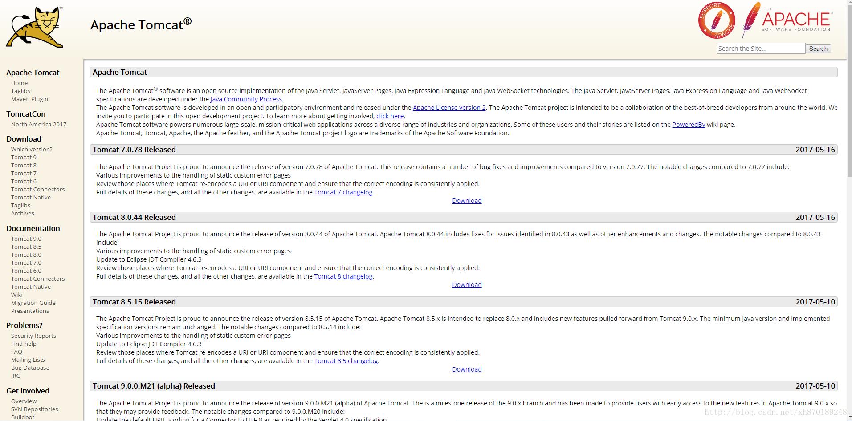Open the PoweredBy wiki page link

click(x=689, y=125)
